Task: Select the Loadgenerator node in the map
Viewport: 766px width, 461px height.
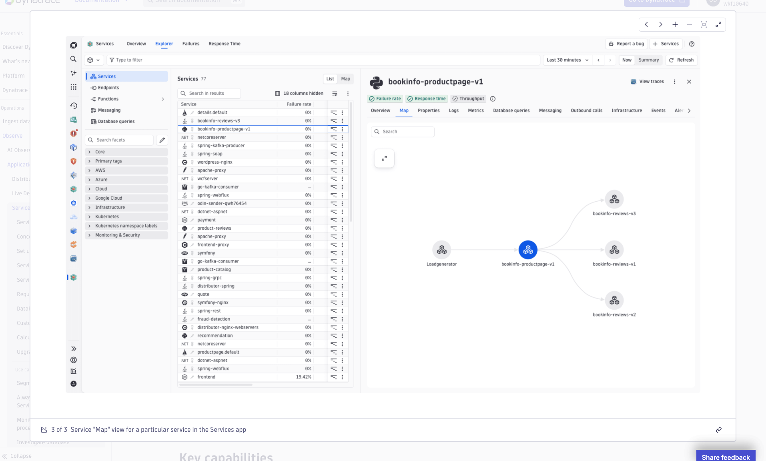Action: [441, 250]
